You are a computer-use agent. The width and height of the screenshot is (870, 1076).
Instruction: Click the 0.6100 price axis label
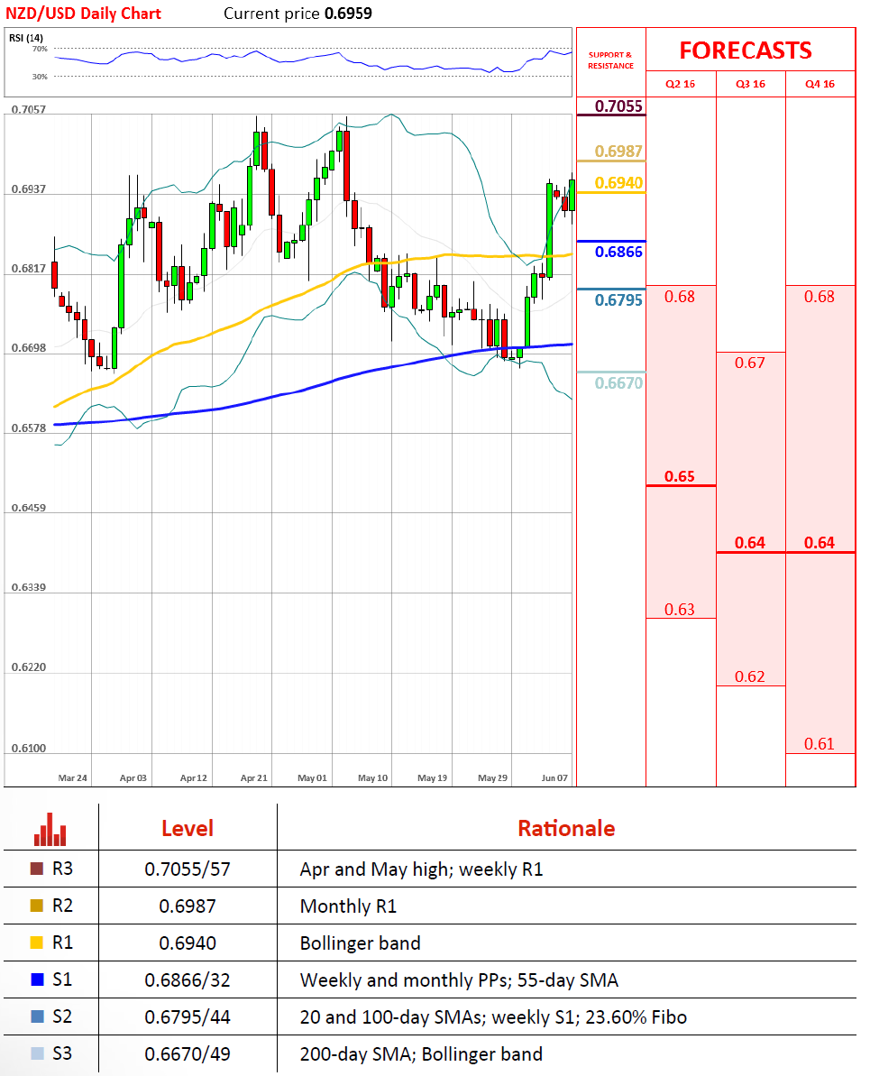[x=29, y=748]
